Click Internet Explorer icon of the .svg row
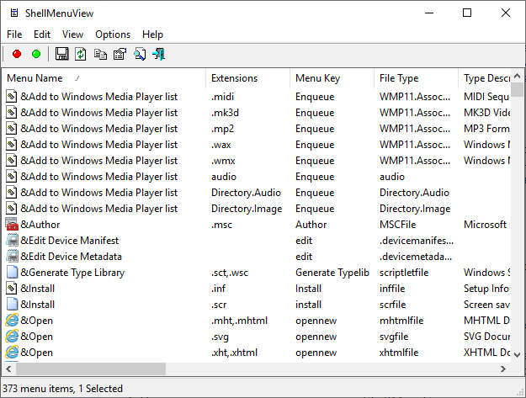 pyautogui.click(x=12, y=337)
